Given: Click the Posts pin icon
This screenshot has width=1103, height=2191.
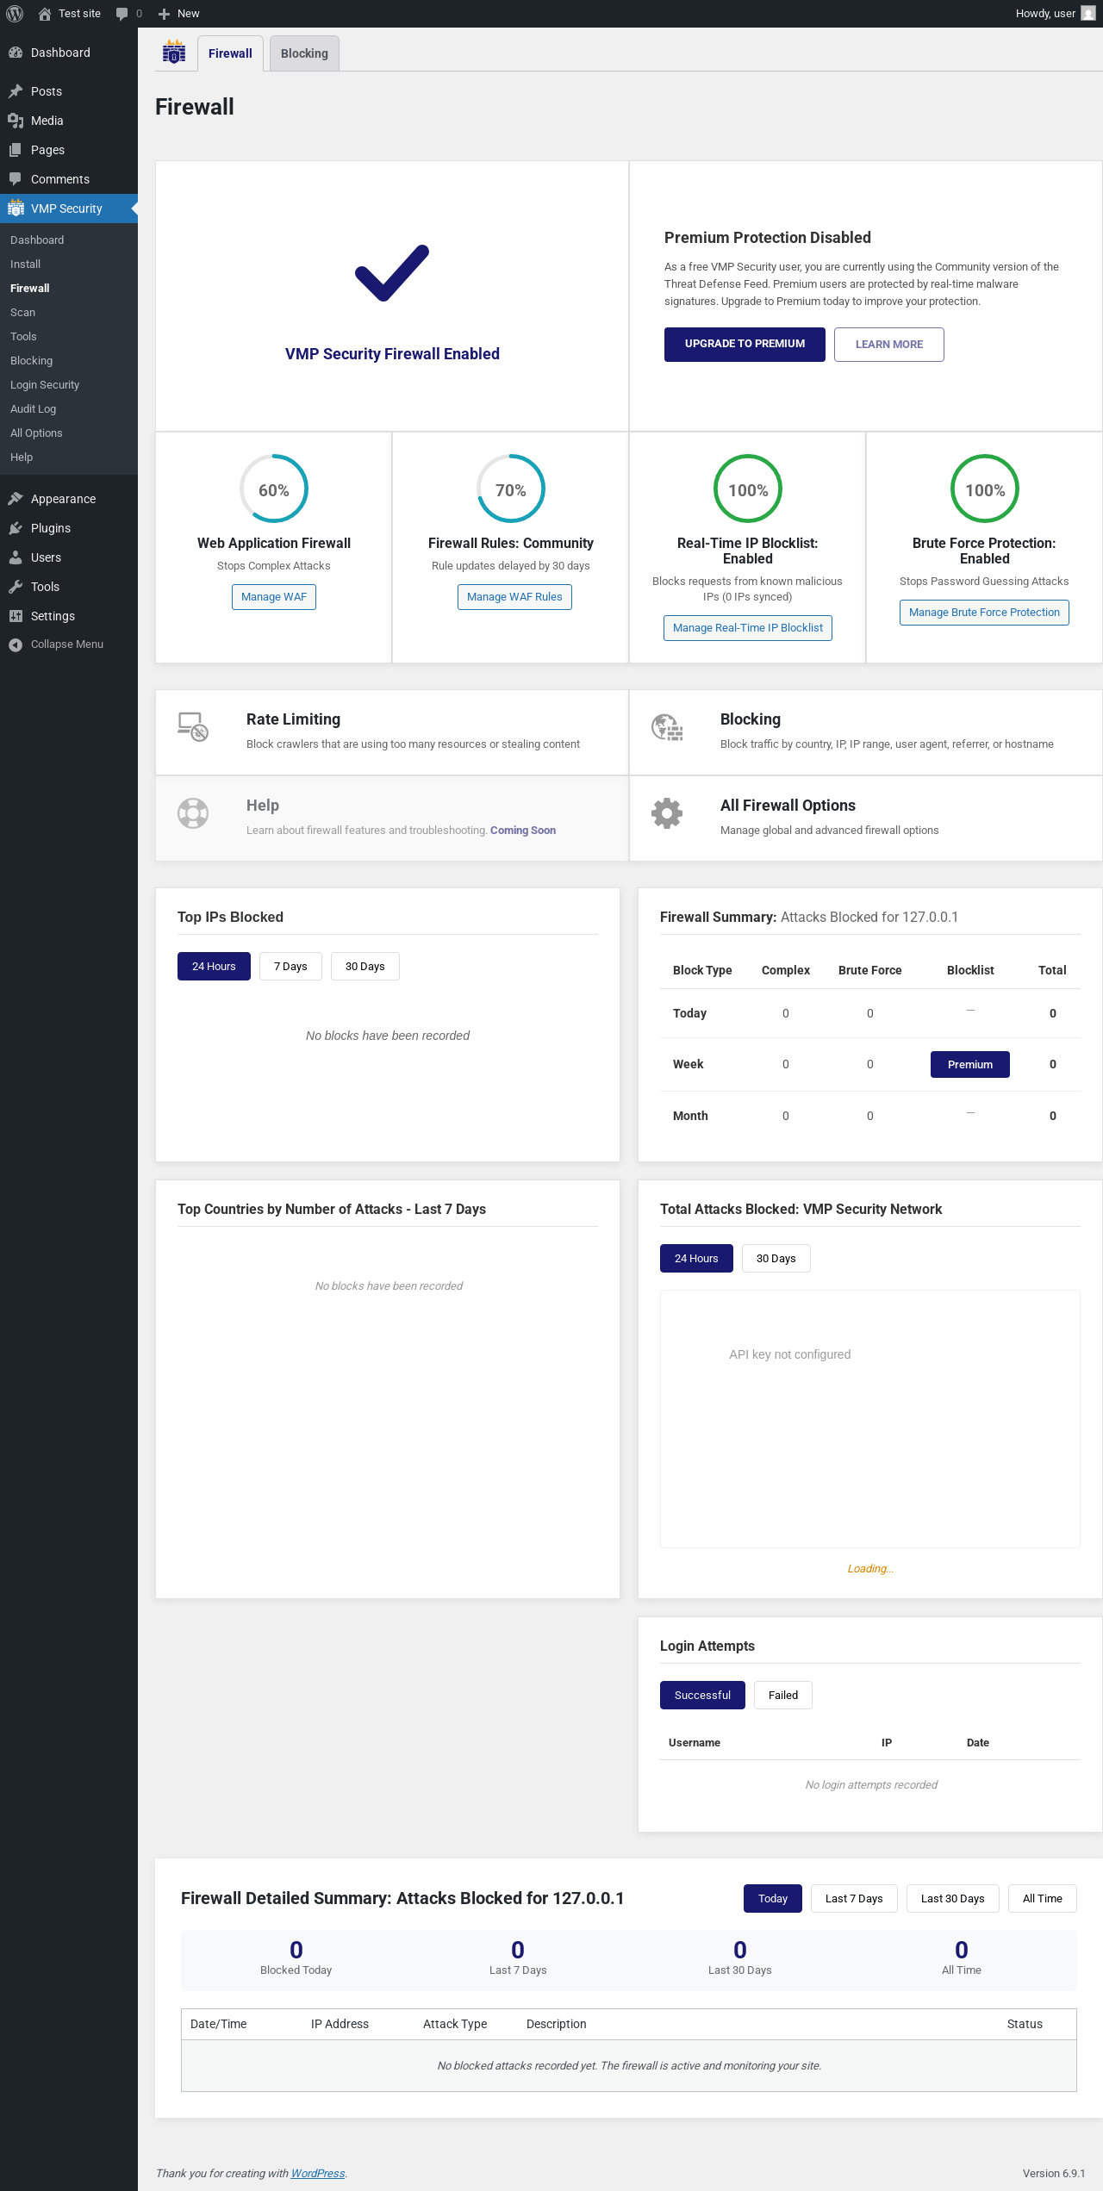Looking at the screenshot, I should 16,91.
